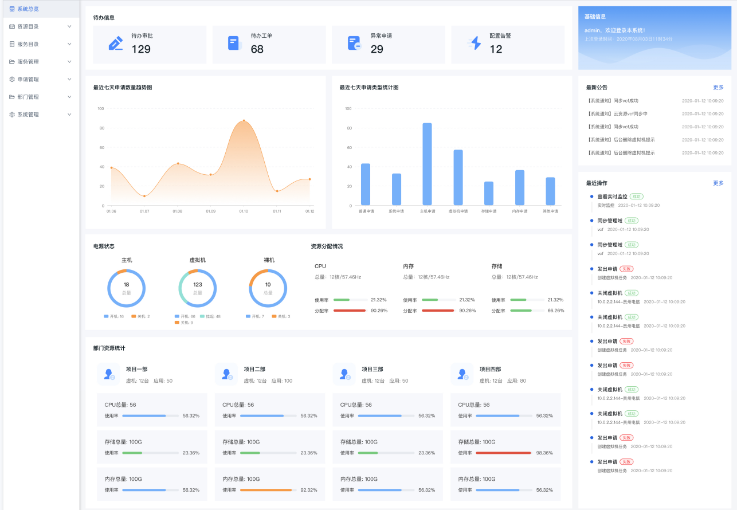The image size is (737, 510).
Task: Click the pencil icon on 待办审批 card
Action: pyautogui.click(x=116, y=44)
